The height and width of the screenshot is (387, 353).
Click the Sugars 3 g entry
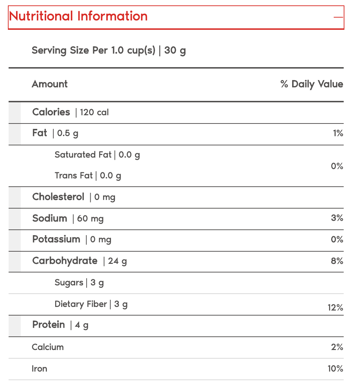tap(79, 283)
